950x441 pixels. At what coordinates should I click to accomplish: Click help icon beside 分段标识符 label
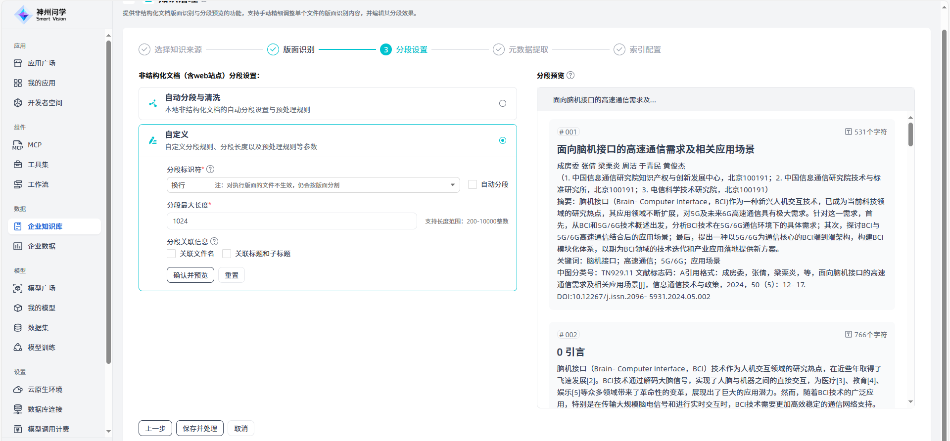(x=210, y=169)
